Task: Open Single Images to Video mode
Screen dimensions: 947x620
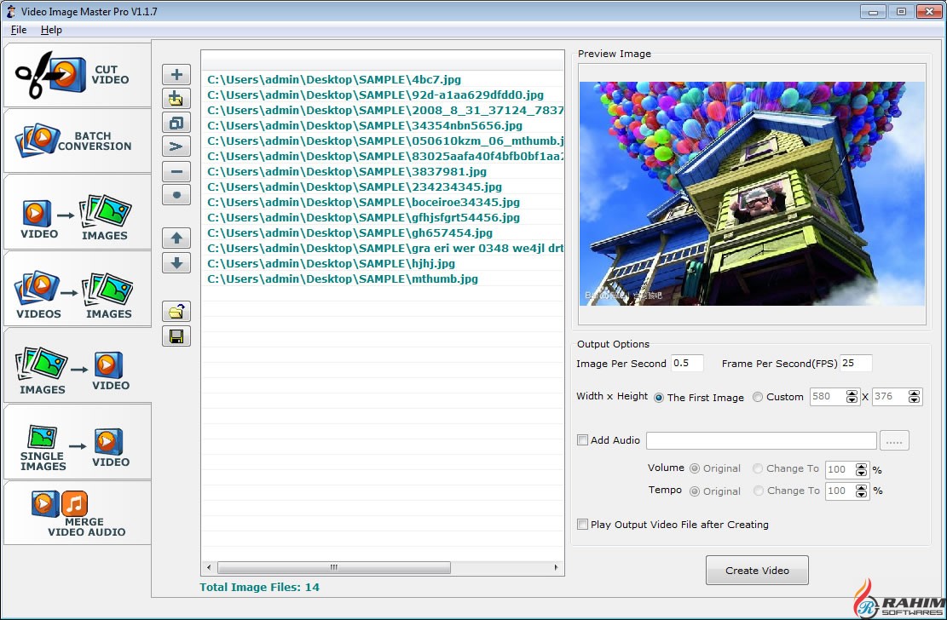Action: pyautogui.click(x=78, y=443)
